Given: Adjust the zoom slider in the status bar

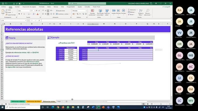Looking at the screenshot, I should (161, 104).
